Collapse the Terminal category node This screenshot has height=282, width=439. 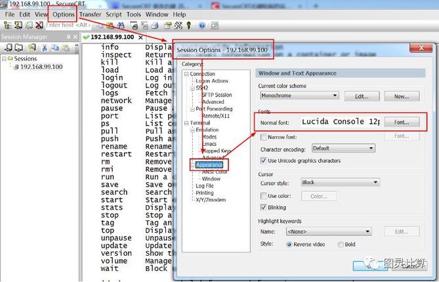(x=186, y=123)
